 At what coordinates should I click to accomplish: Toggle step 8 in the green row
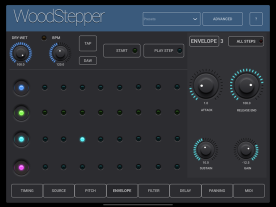point(177,112)
